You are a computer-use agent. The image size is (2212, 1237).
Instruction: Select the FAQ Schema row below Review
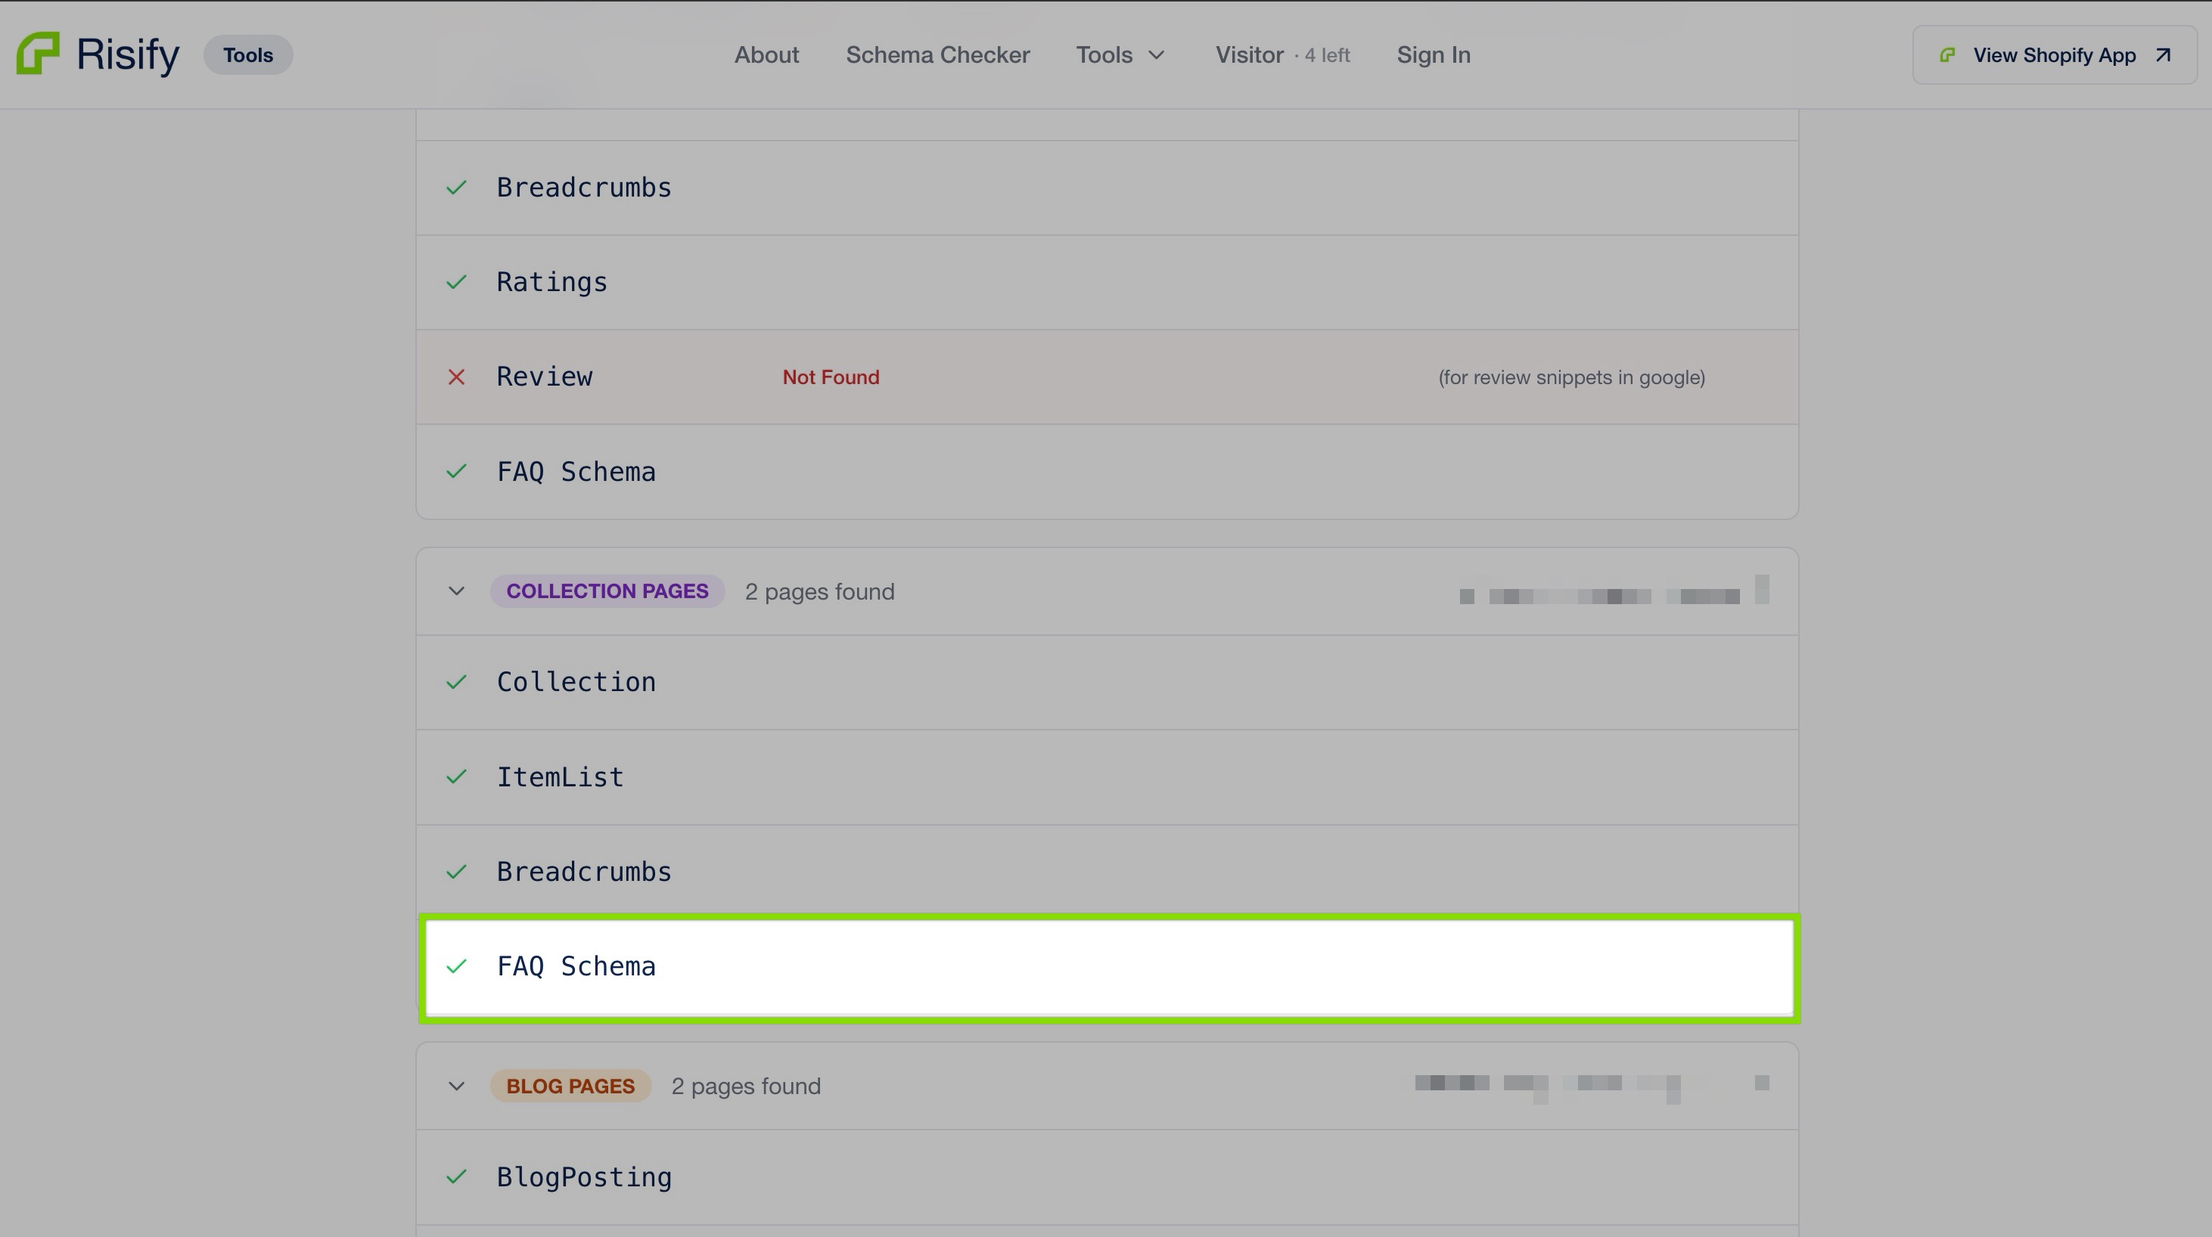(x=1107, y=471)
